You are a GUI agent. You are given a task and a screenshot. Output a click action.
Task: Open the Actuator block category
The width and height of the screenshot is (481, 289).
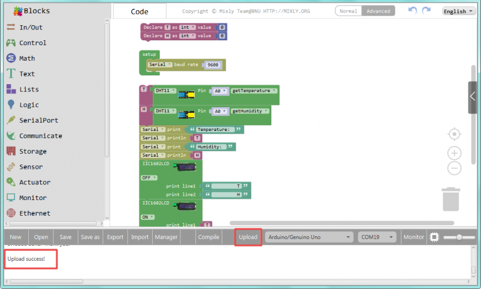(34, 183)
